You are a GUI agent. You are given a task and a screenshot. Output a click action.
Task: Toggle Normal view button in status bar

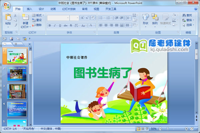coord(138,129)
